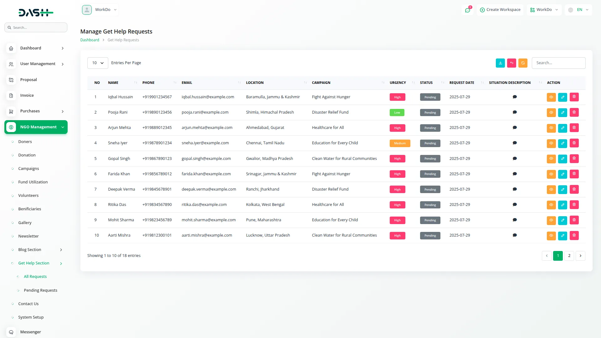View Gopal Singh's request using eye icon
The height and width of the screenshot is (338, 601).
[551, 159]
